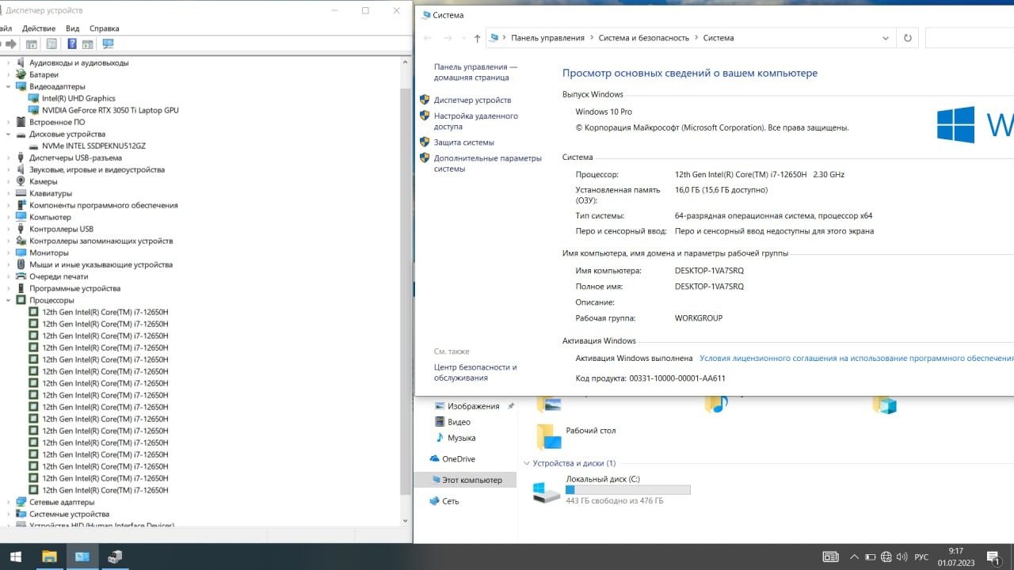Click the scan for hardware changes monitor icon

[108, 44]
